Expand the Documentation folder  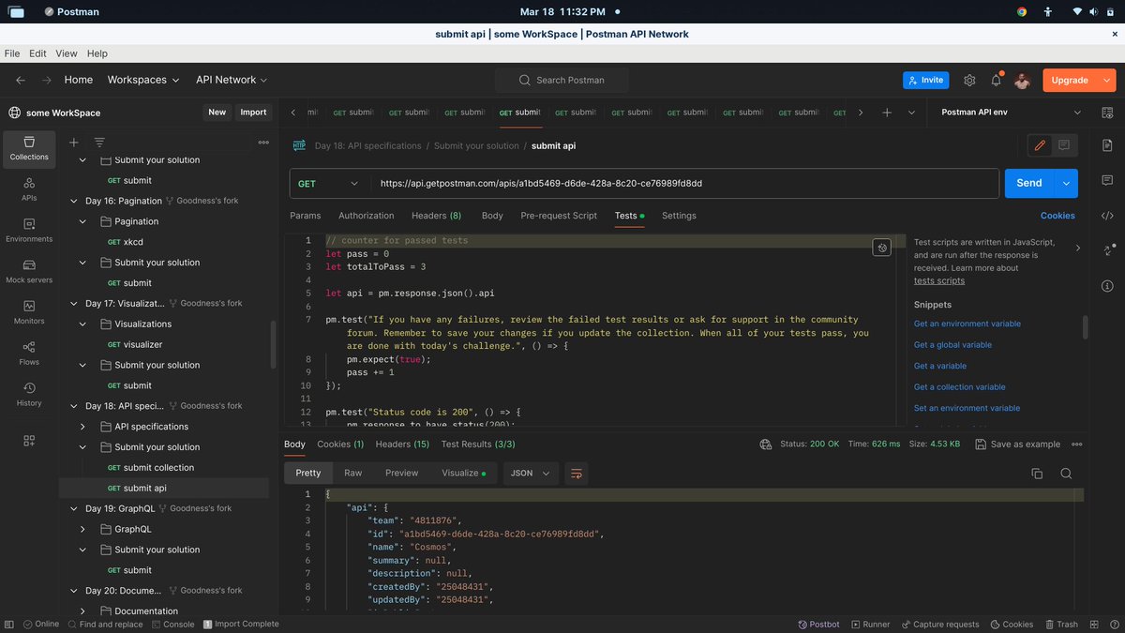click(82, 611)
